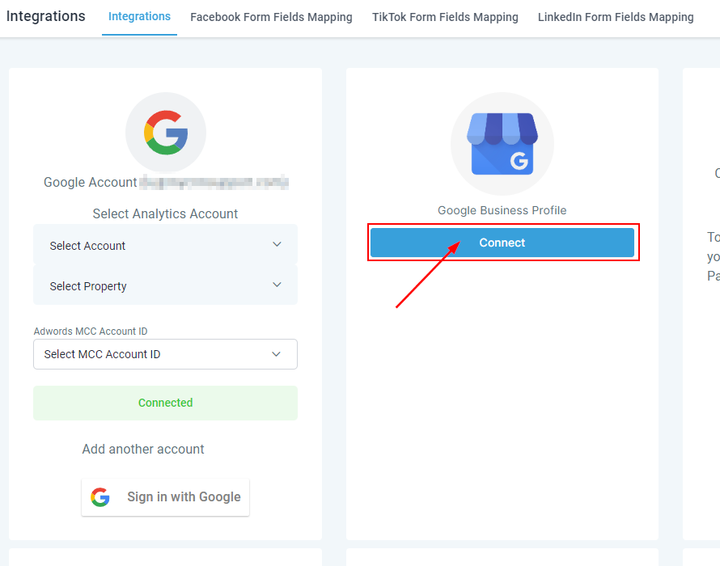Go to TikTok Form Fields Mapping tab

click(x=445, y=17)
